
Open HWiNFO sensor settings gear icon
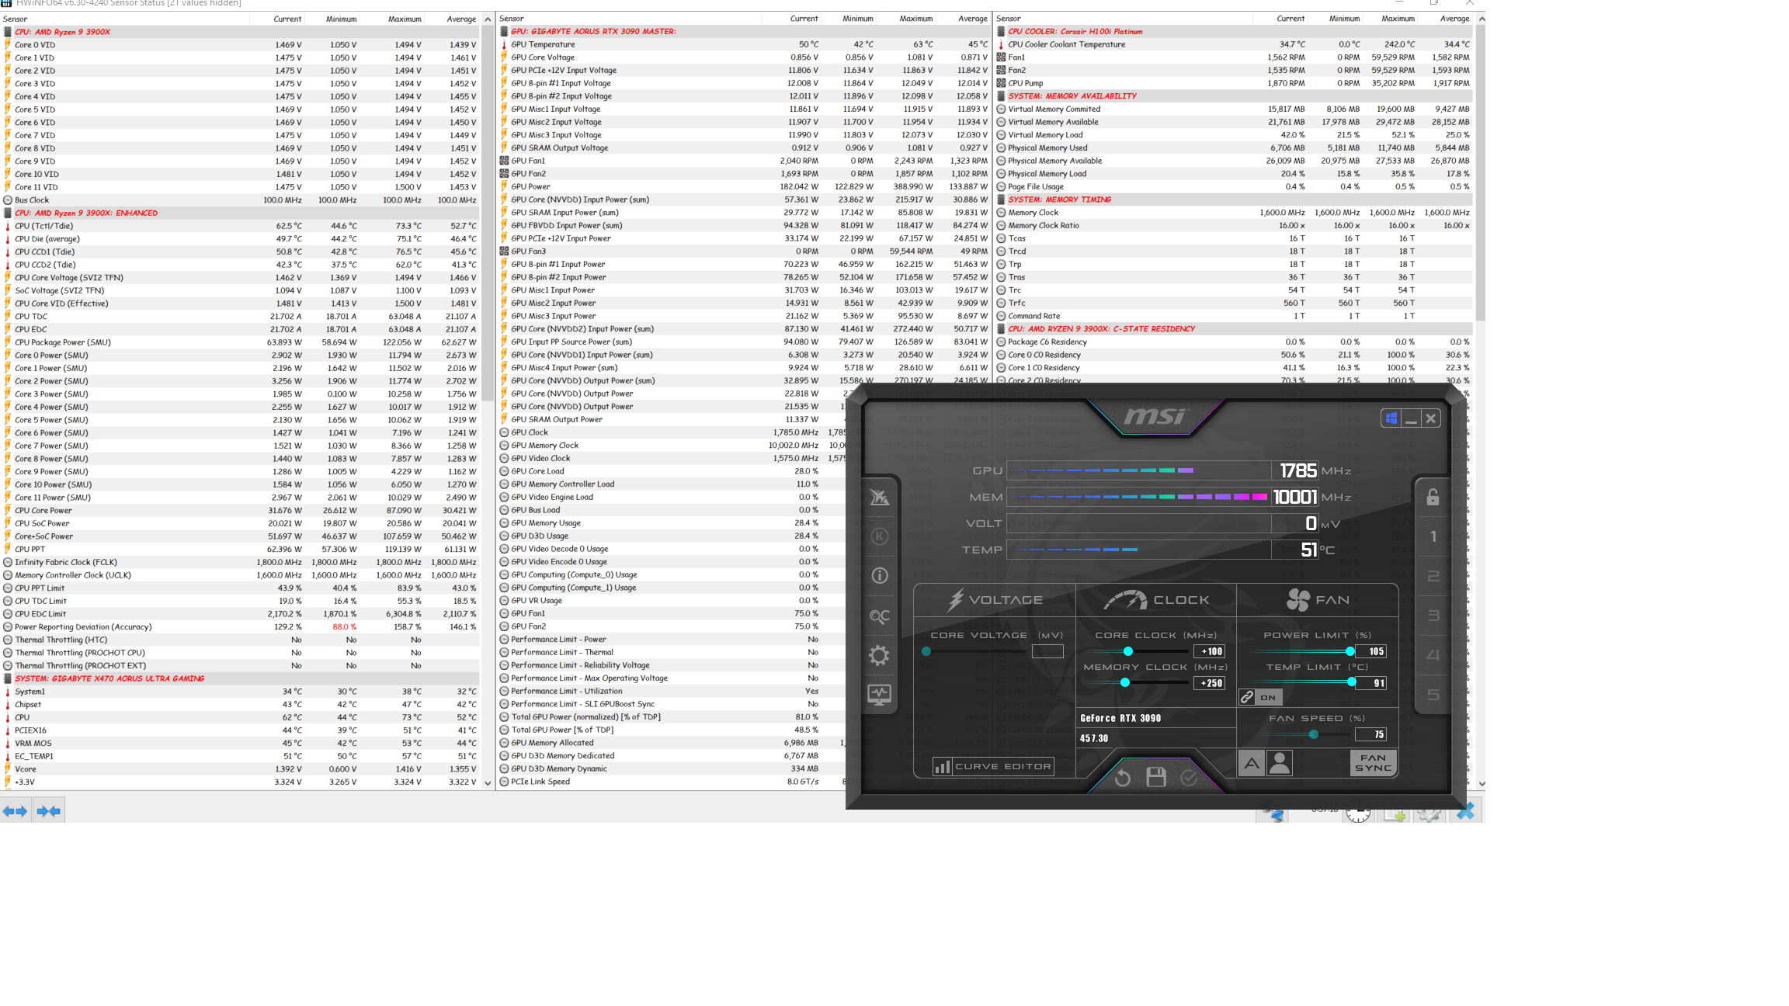click(1429, 813)
